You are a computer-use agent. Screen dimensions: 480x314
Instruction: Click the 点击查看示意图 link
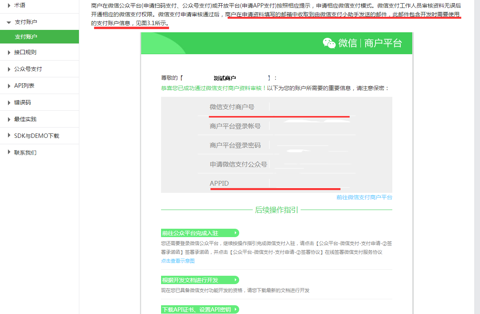tap(178, 261)
